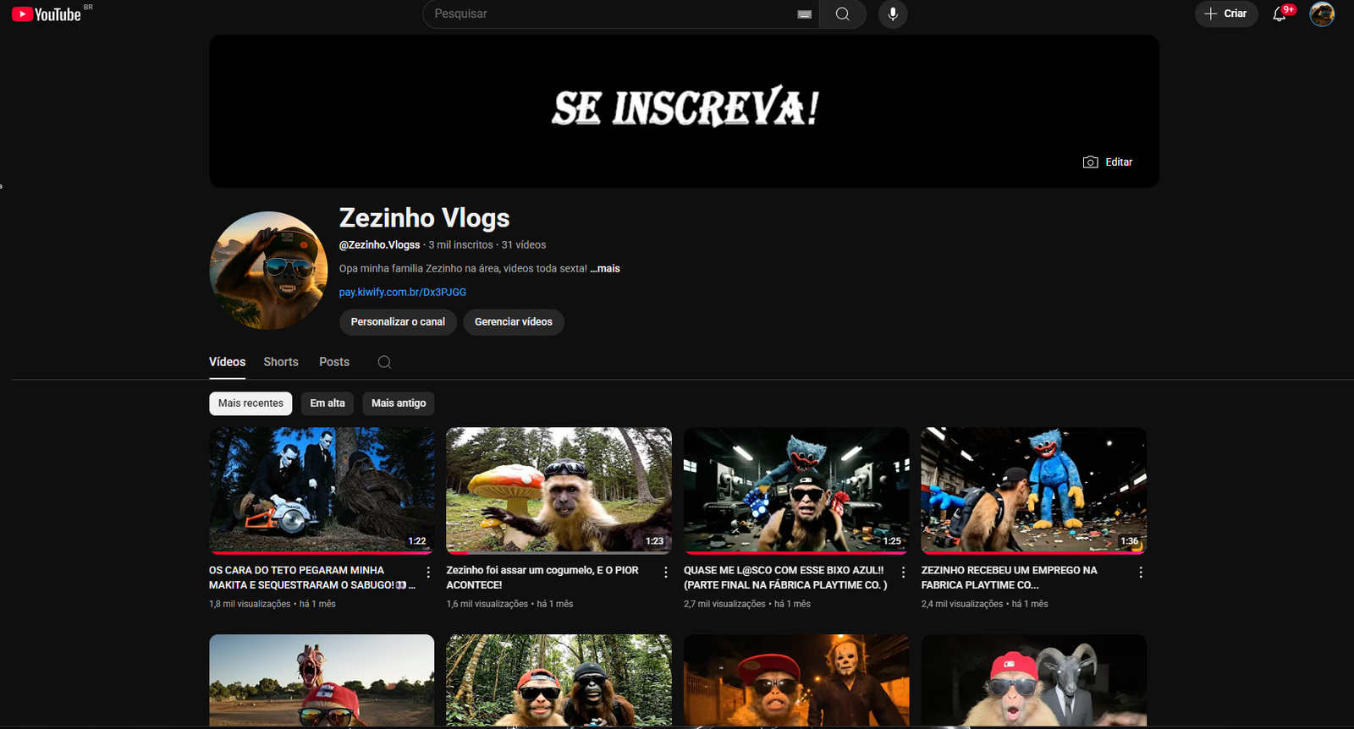
Task: Click the Zezinho Vlogs channel name
Action: 424,218
